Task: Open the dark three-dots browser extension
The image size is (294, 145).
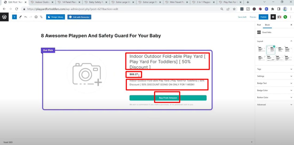Action: click(x=242, y=9)
